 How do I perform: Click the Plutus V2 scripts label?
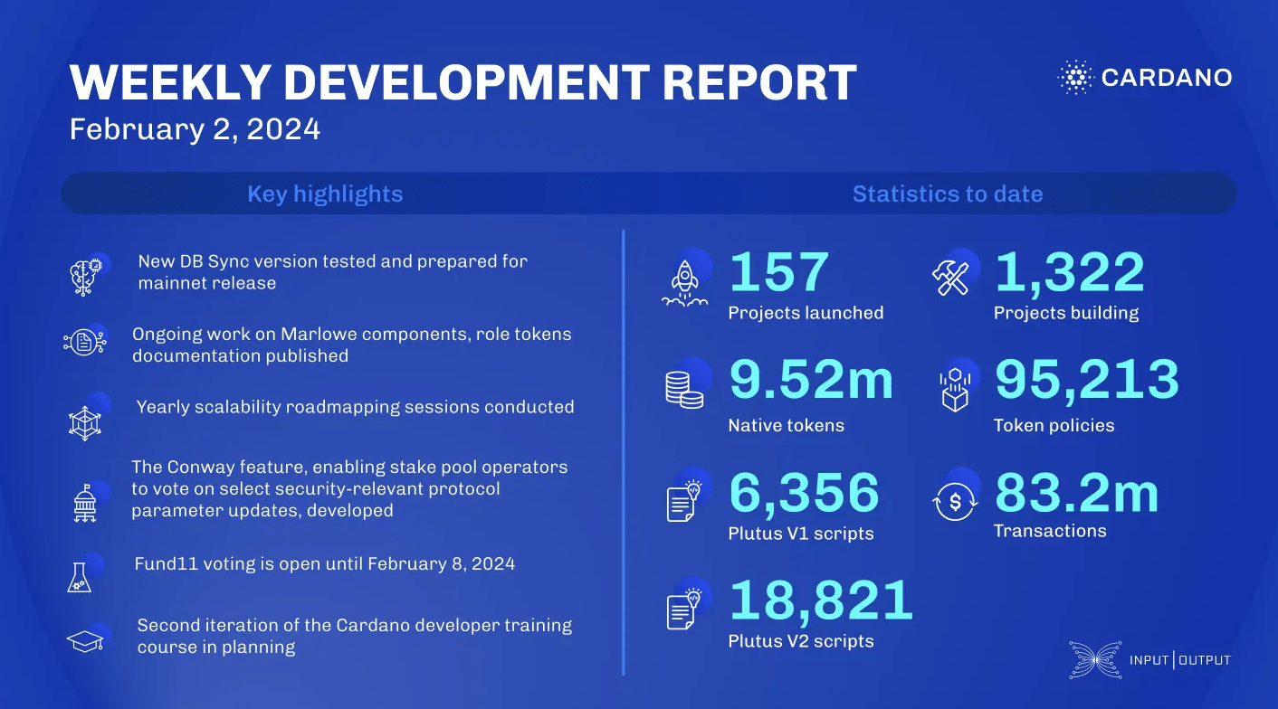click(x=801, y=641)
